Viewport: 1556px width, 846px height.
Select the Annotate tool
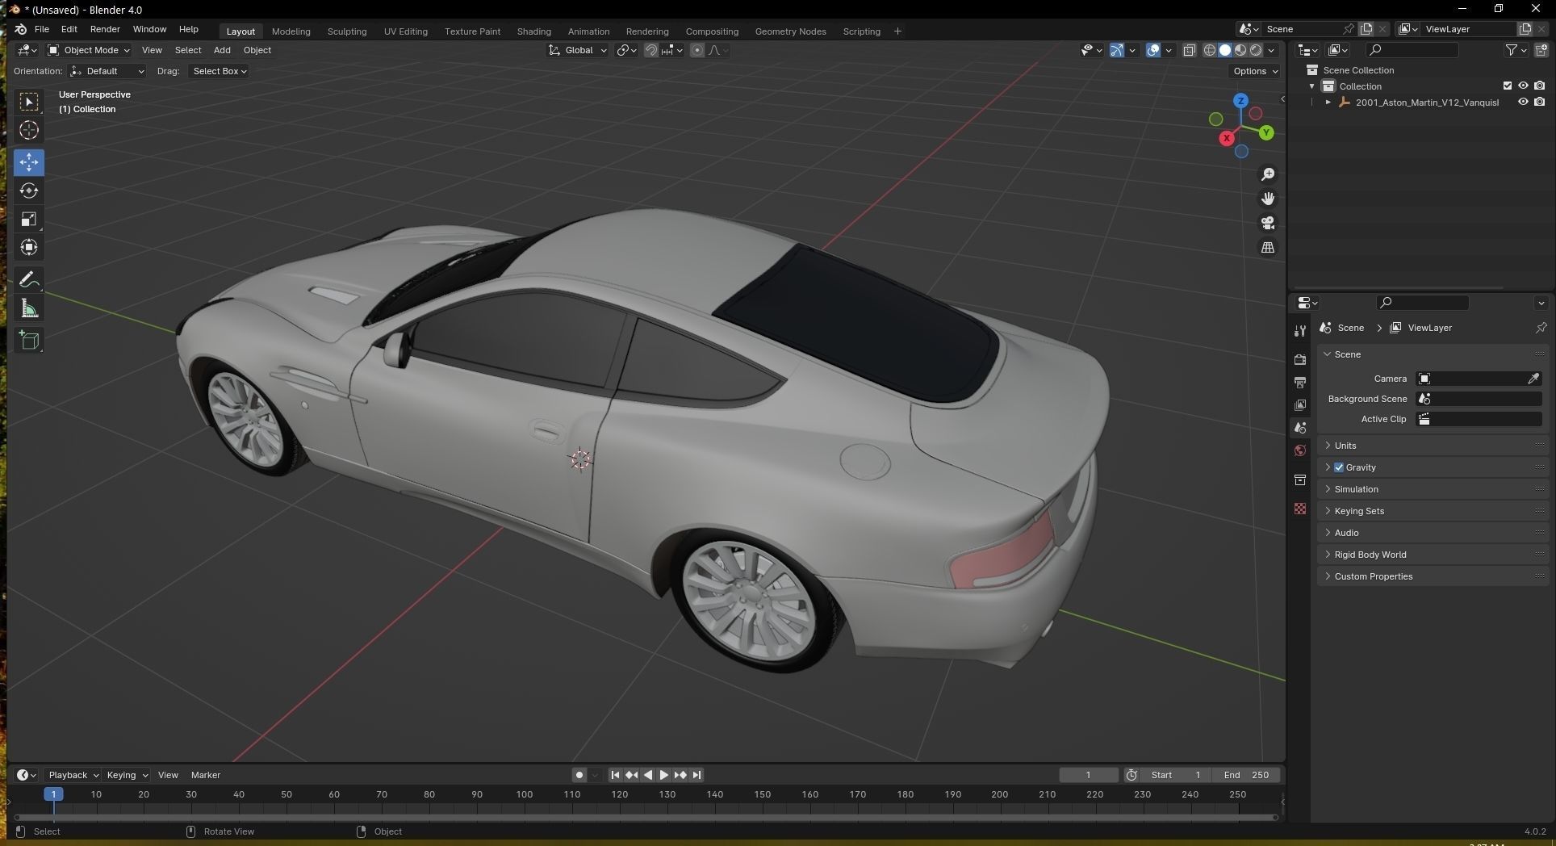coord(29,280)
